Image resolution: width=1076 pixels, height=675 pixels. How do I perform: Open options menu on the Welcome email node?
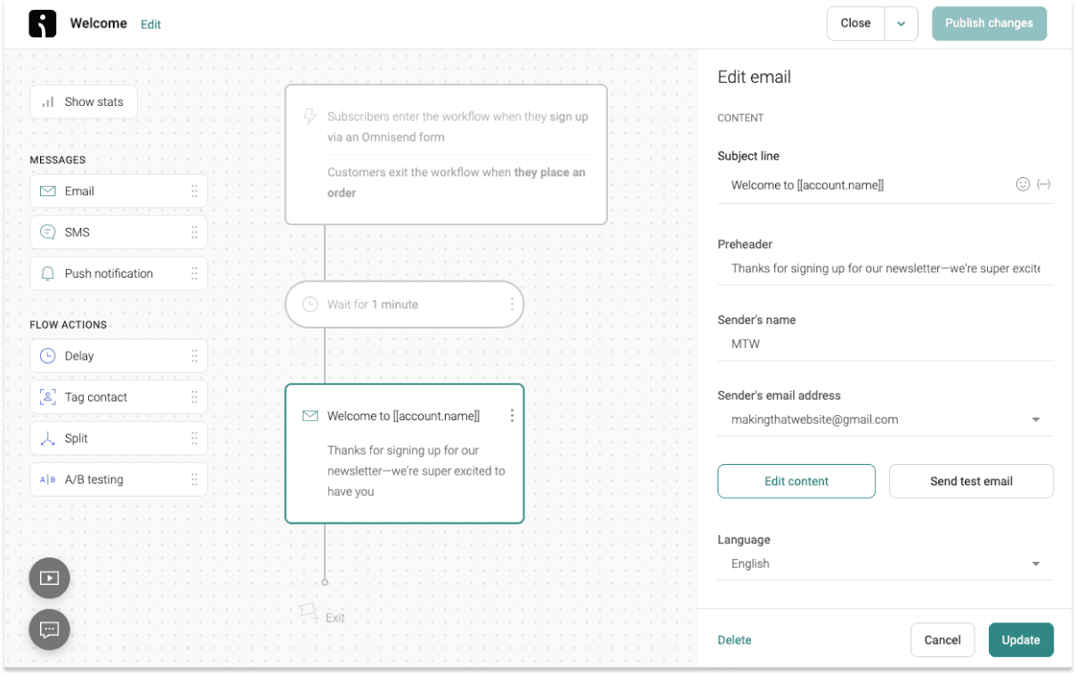(x=512, y=415)
